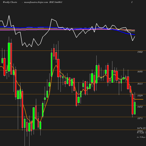Select the 1695 price level label
Viewport: 146px width, 146px height.
tap(140, 72)
